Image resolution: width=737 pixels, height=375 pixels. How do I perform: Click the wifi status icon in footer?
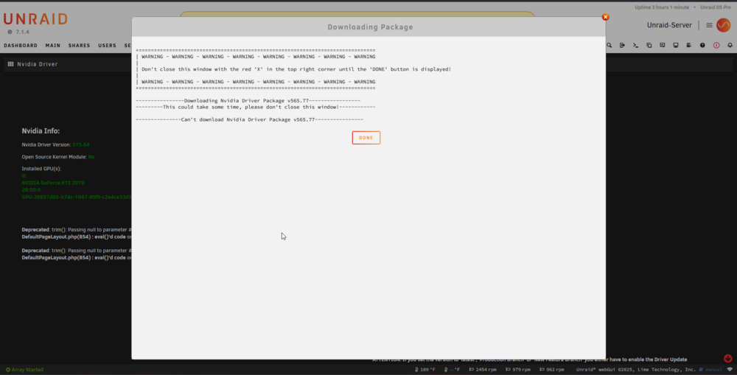coord(730,370)
